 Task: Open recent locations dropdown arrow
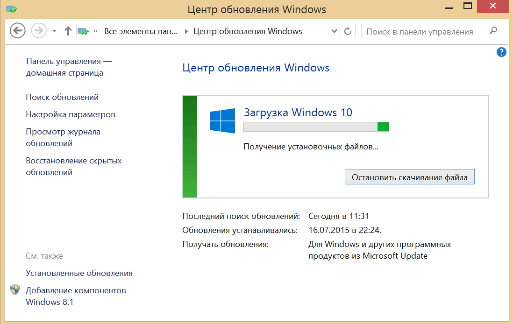(54, 31)
